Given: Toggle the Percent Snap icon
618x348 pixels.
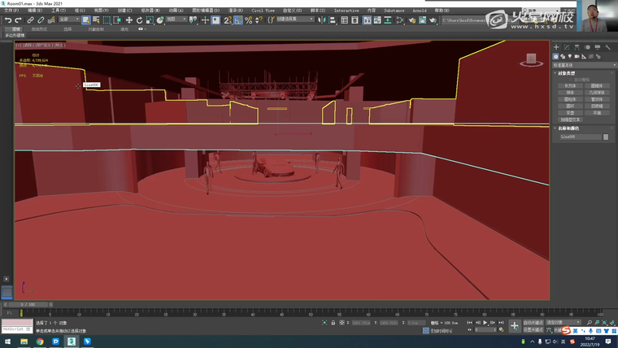Looking at the screenshot, I should pyautogui.click(x=248, y=20).
